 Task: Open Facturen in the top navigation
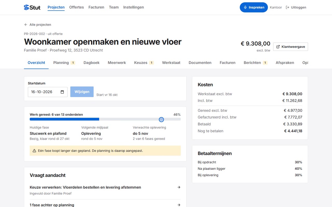point(96,7)
